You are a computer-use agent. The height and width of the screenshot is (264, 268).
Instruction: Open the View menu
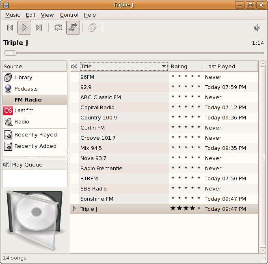point(48,15)
